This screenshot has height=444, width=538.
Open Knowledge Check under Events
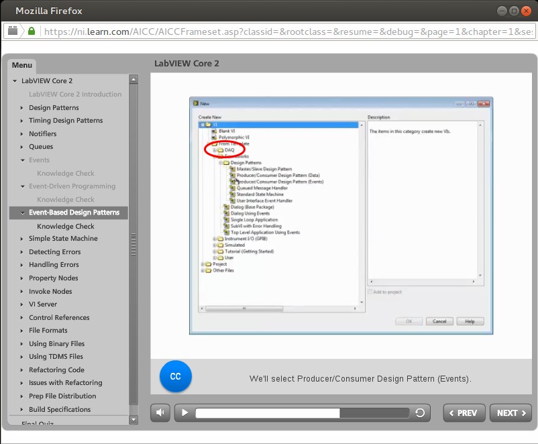pyautogui.click(x=66, y=173)
